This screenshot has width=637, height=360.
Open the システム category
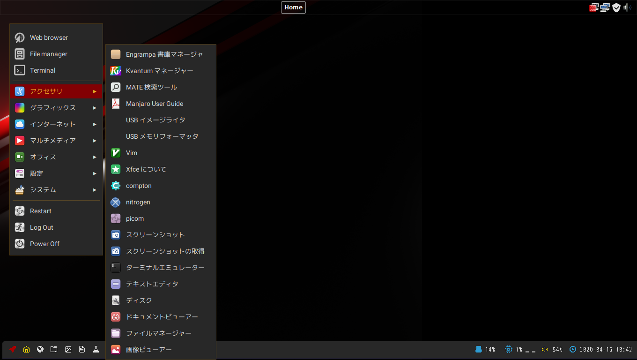56,190
